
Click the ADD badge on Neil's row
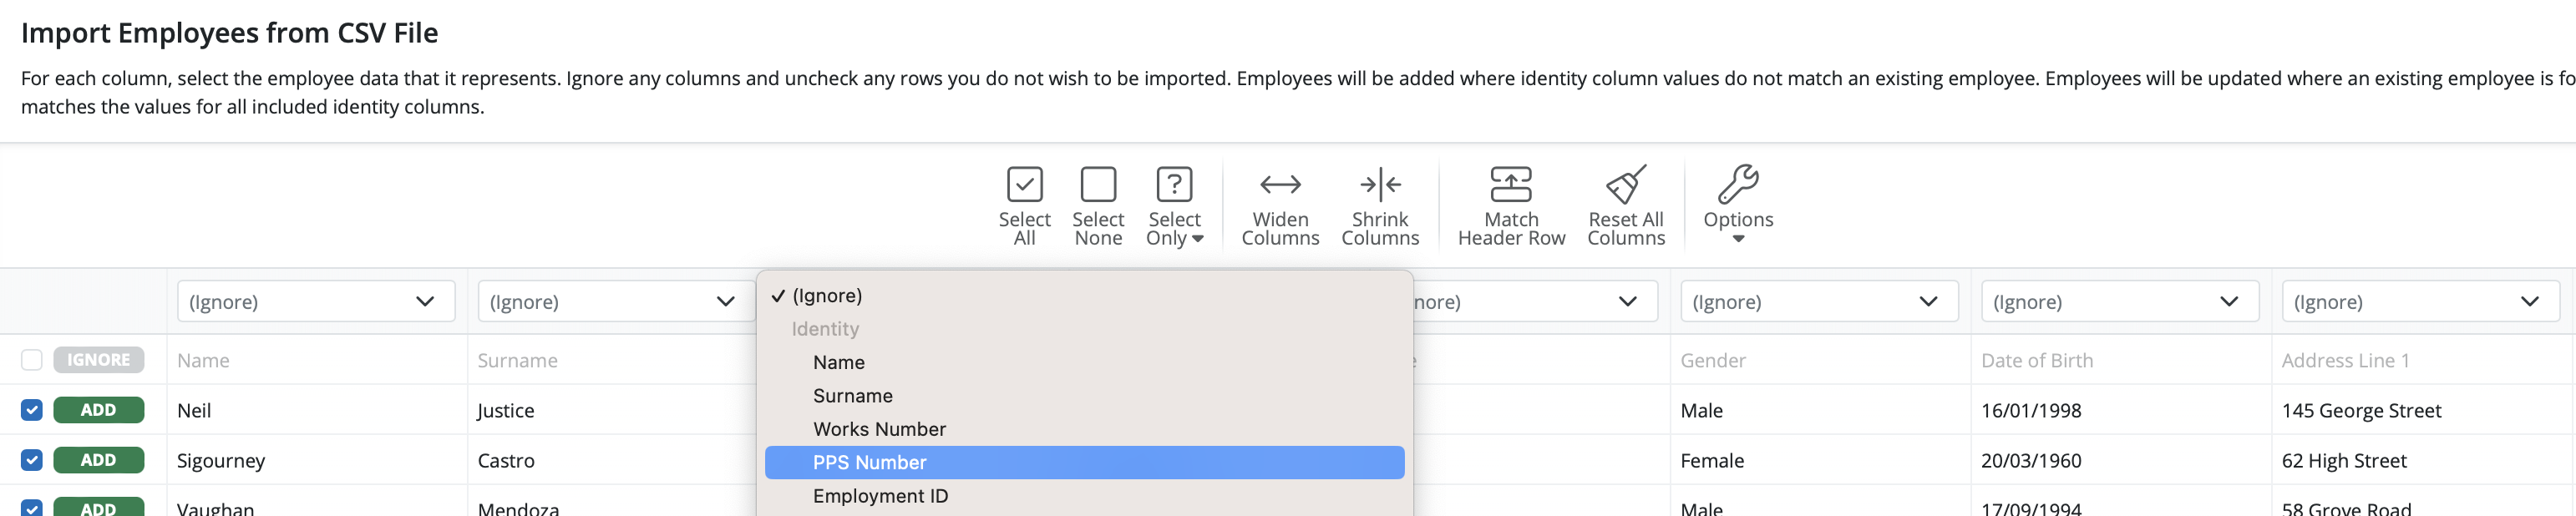(98, 410)
